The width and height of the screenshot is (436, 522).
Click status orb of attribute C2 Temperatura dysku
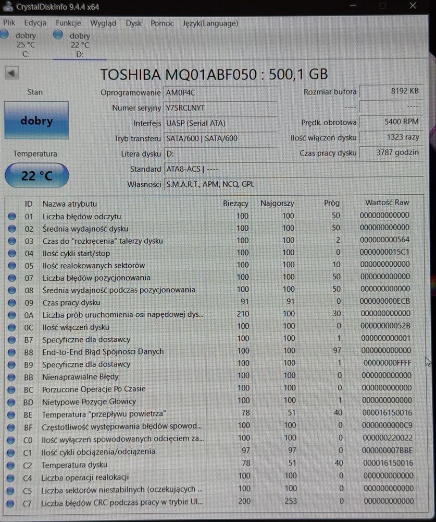[x=11, y=465]
